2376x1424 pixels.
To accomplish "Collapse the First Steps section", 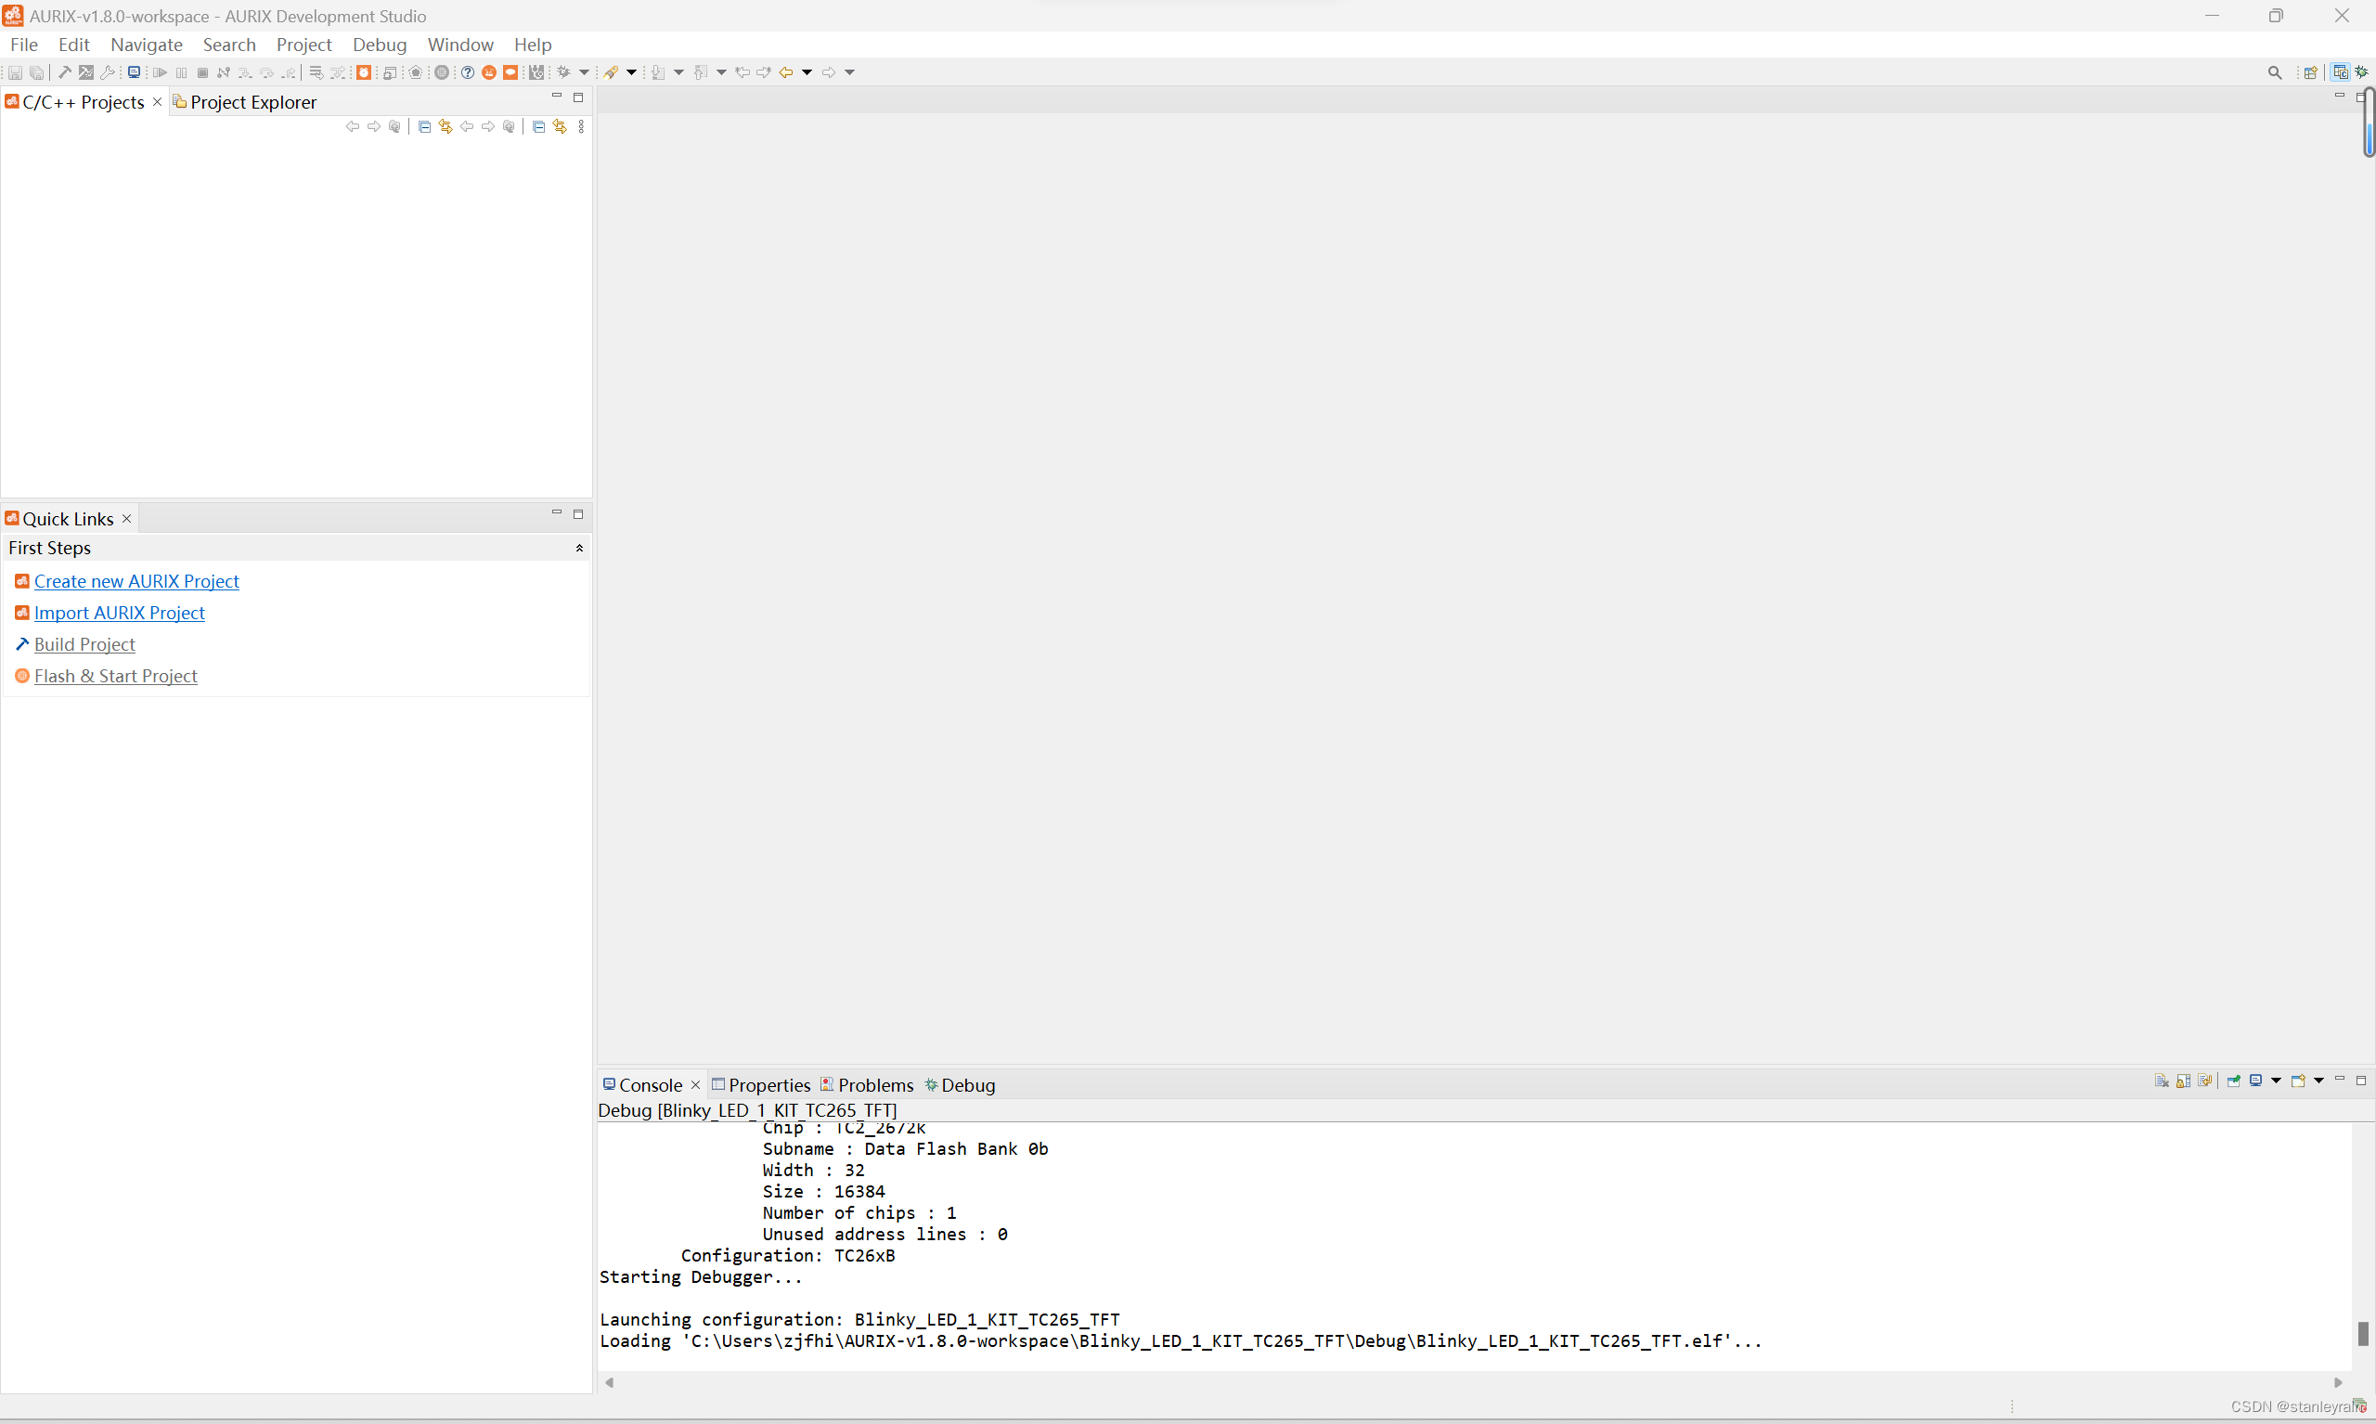I will 579,548.
